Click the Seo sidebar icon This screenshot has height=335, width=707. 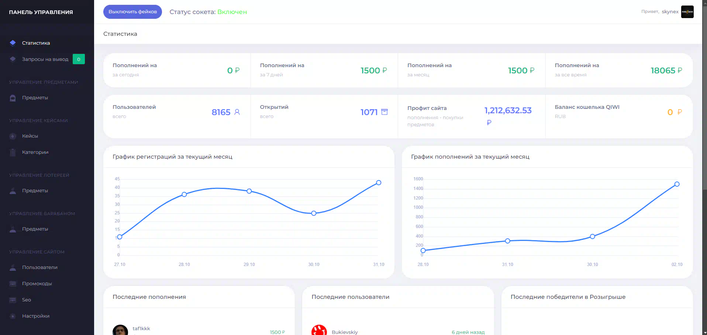tap(13, 300)
